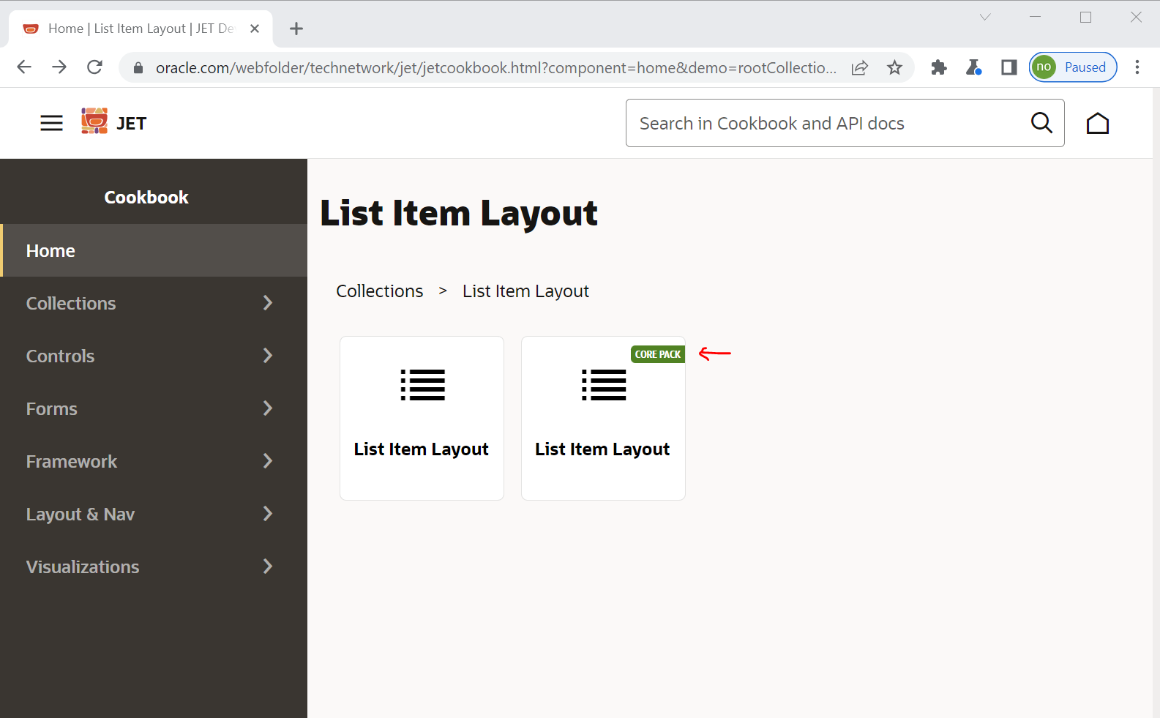This screenshot has height=718, width=1160.
Task: Open the home icon in header
Action: click(1097, 124)
